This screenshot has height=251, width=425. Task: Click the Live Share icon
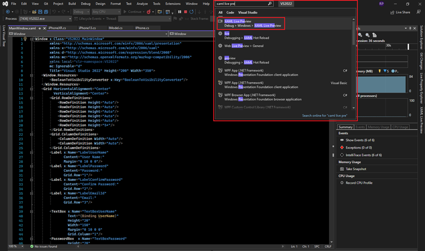[392, 12]
